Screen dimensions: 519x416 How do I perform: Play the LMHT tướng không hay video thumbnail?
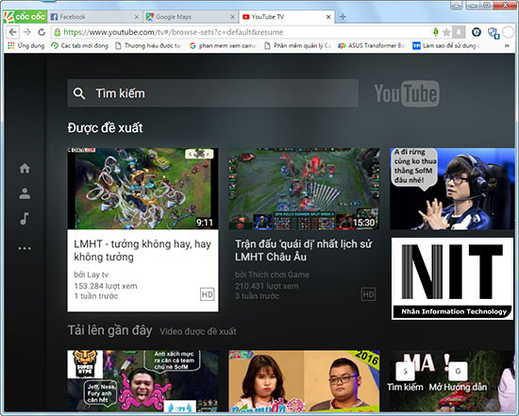[142, 189]
